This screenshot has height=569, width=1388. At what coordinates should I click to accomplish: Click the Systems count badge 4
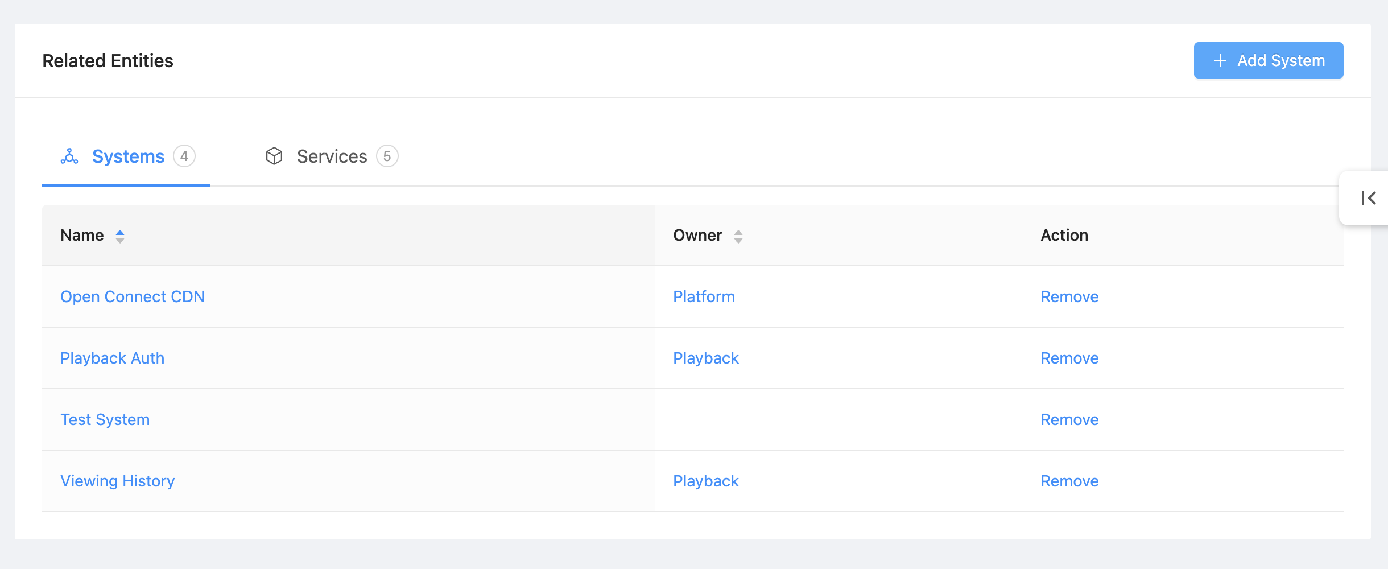[184, 156]
